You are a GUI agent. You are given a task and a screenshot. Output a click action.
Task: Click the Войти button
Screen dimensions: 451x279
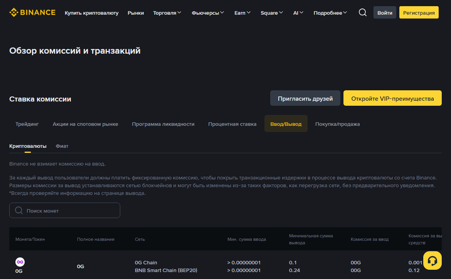(385, 12)
